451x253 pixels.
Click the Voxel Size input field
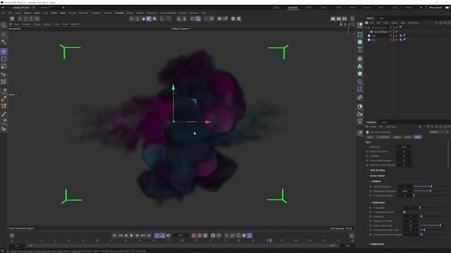[x=404, y=147]
